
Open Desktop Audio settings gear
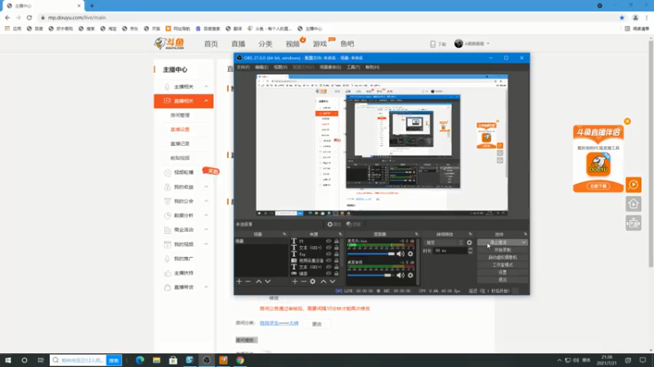pyautogui.click(x=410, y=275)
